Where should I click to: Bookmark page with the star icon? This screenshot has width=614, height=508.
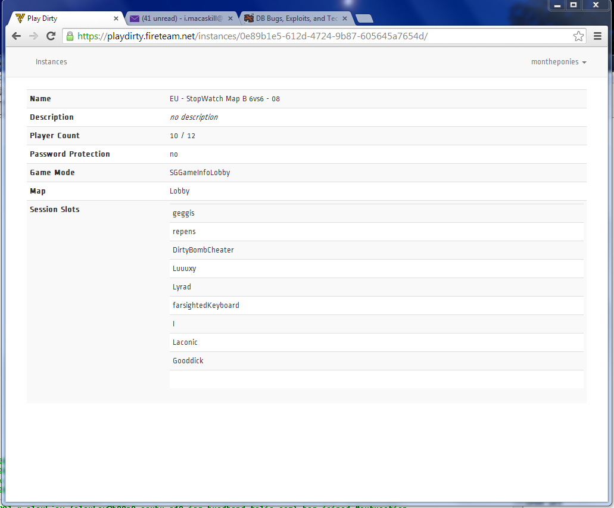tap(578, 36)
